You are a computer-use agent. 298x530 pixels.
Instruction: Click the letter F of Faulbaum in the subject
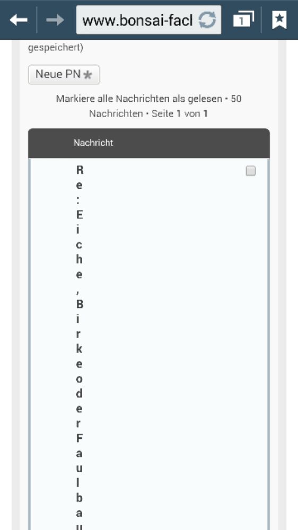pyautogui.click(x=80, y=438)
